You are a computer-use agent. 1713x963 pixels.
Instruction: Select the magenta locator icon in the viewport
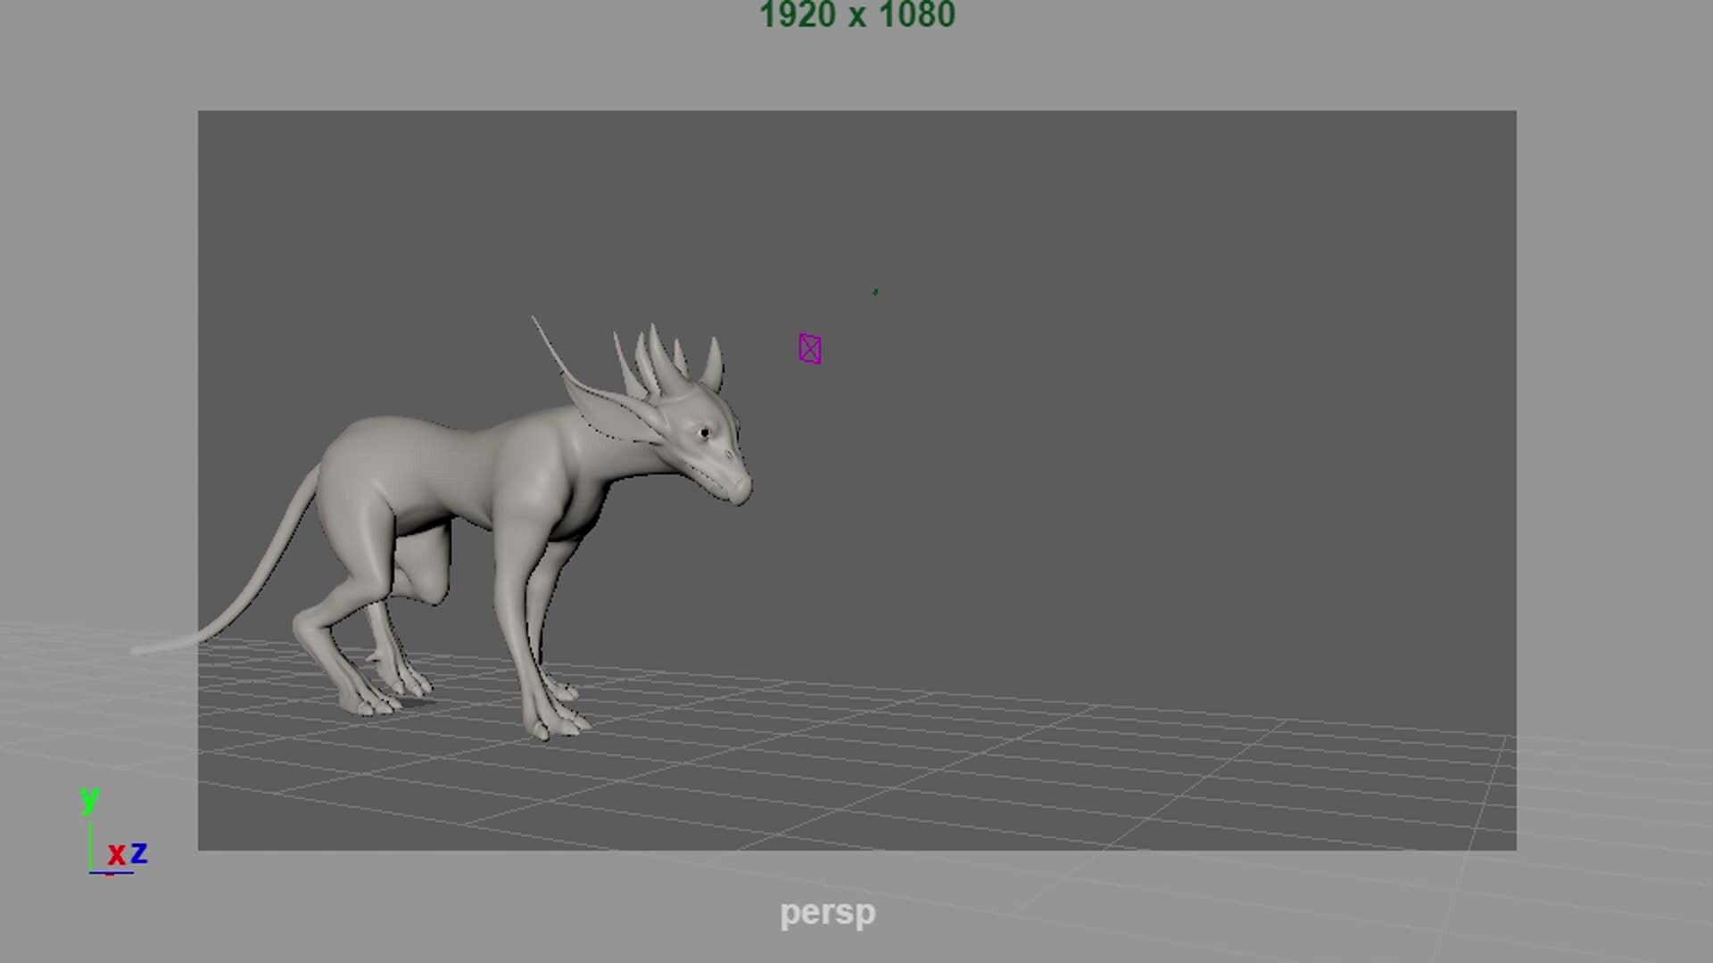pos(810,349)
